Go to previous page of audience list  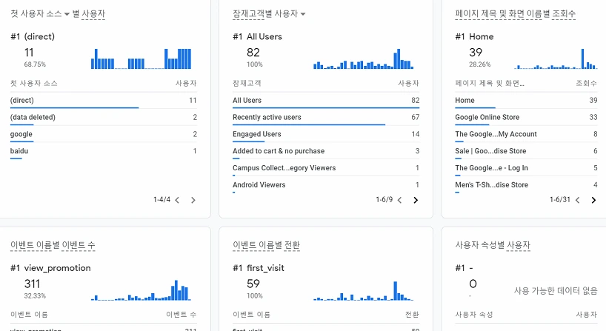click(x=399, y=200)
